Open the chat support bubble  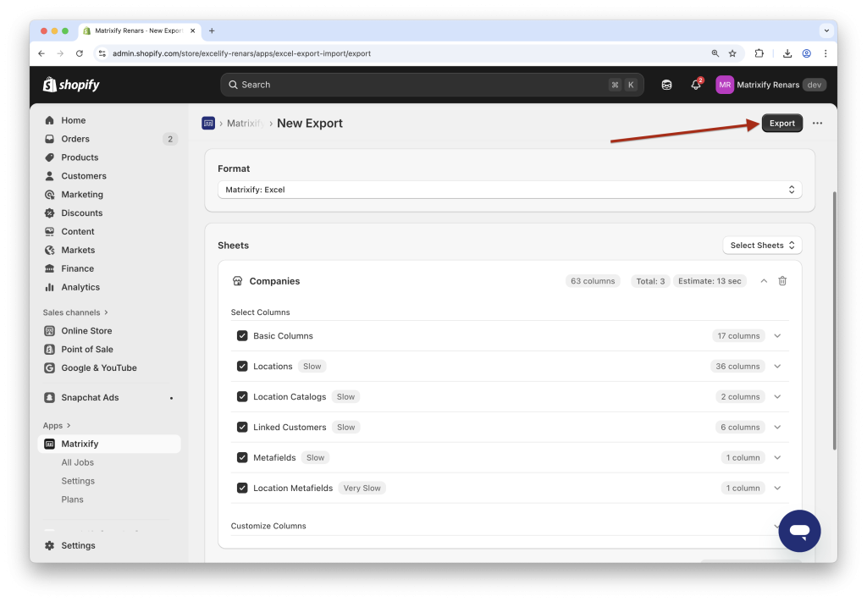(798, 531)
